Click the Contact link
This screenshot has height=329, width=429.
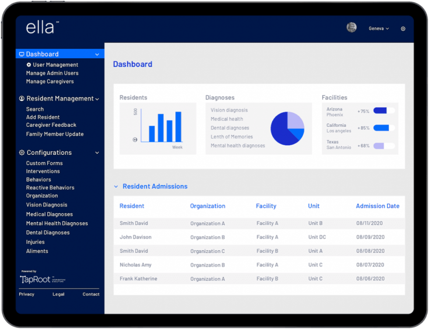coord(91,294)
